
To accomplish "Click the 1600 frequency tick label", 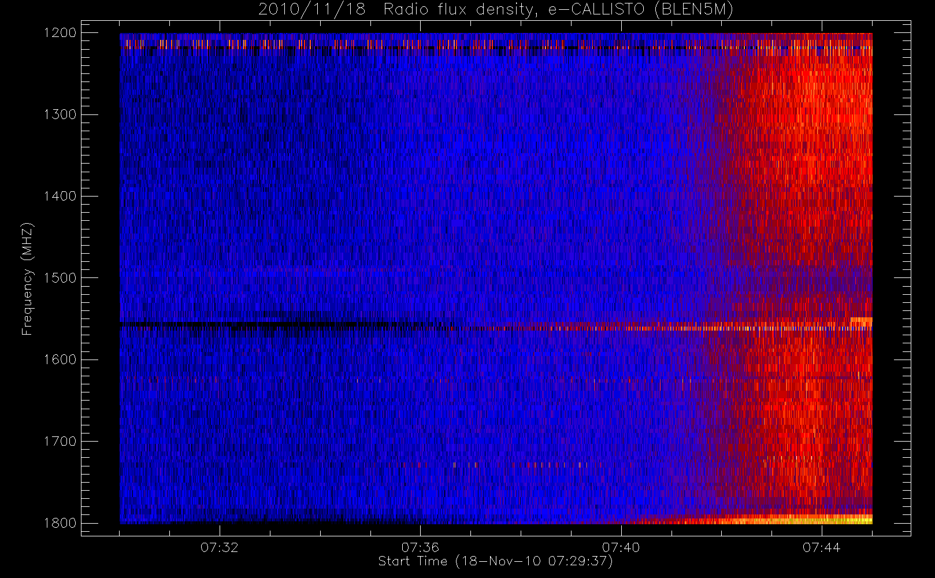I will 60,360.
